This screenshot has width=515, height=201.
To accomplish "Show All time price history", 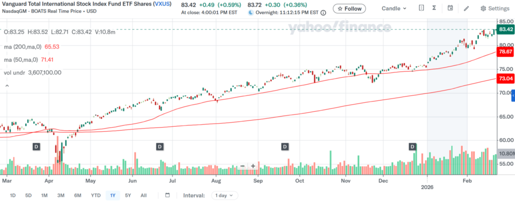I will point(143,195).
